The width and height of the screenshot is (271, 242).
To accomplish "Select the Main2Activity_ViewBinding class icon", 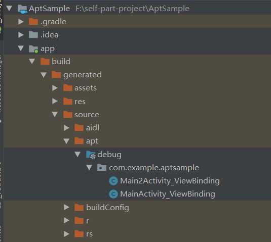I will [113, 181].
